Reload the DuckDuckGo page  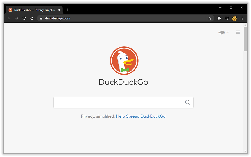click(x=24, y=18)
